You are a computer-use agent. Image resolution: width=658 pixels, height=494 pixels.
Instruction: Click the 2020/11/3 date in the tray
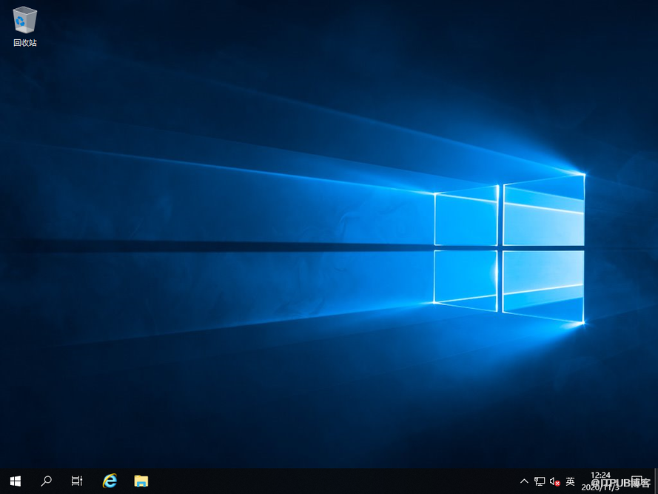[601, 488]
